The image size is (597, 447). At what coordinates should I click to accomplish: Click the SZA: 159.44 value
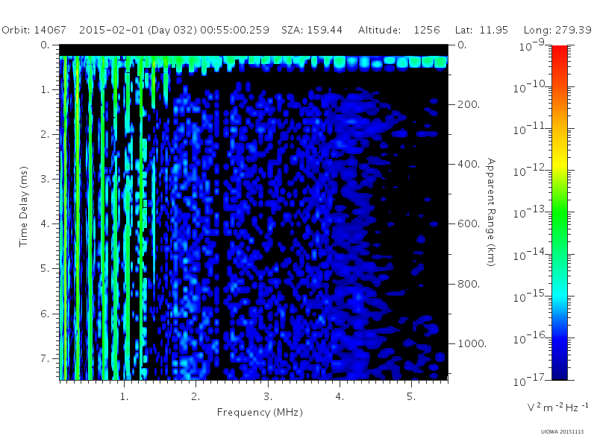312,30
